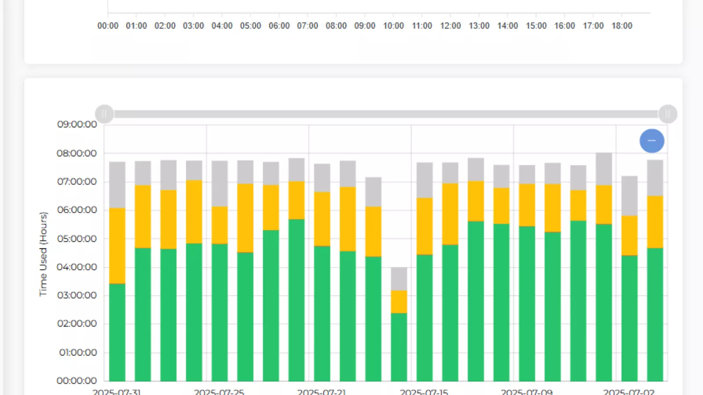Click the 12:00 label on the top axis
This screenshot has height=395, width=703.
[450, 26]
